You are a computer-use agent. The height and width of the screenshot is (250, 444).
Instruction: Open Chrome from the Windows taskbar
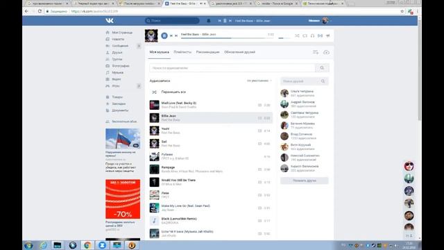pos(87,245)
